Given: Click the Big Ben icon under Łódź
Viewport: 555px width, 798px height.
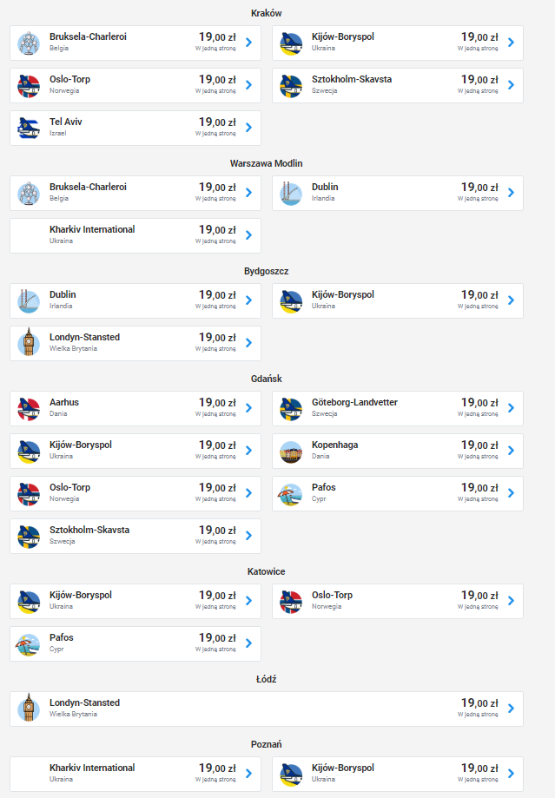Looking at the screenshot, I should [29, 709].
